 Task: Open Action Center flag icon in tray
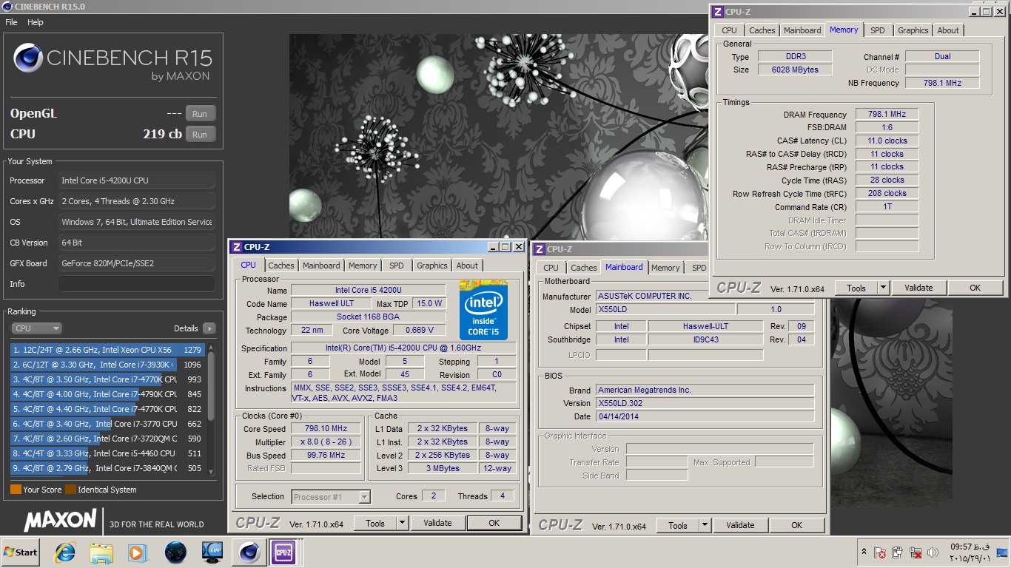[x=880, y=552]
